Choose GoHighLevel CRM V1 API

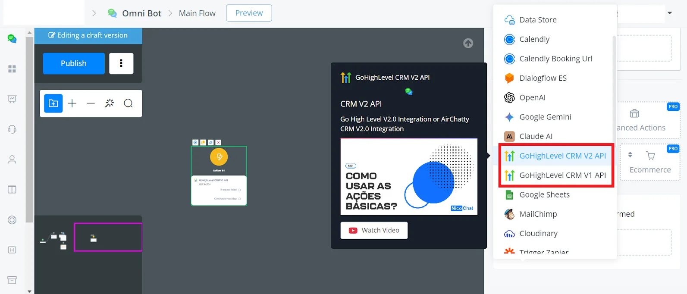pos(555,175)
